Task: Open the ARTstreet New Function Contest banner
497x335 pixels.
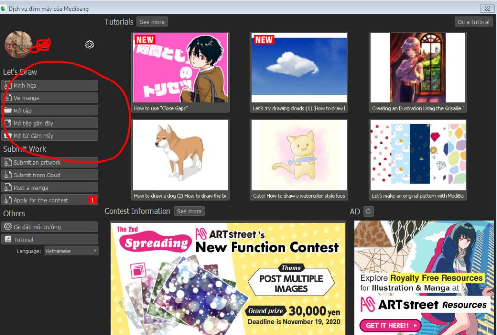Action: 228,278
